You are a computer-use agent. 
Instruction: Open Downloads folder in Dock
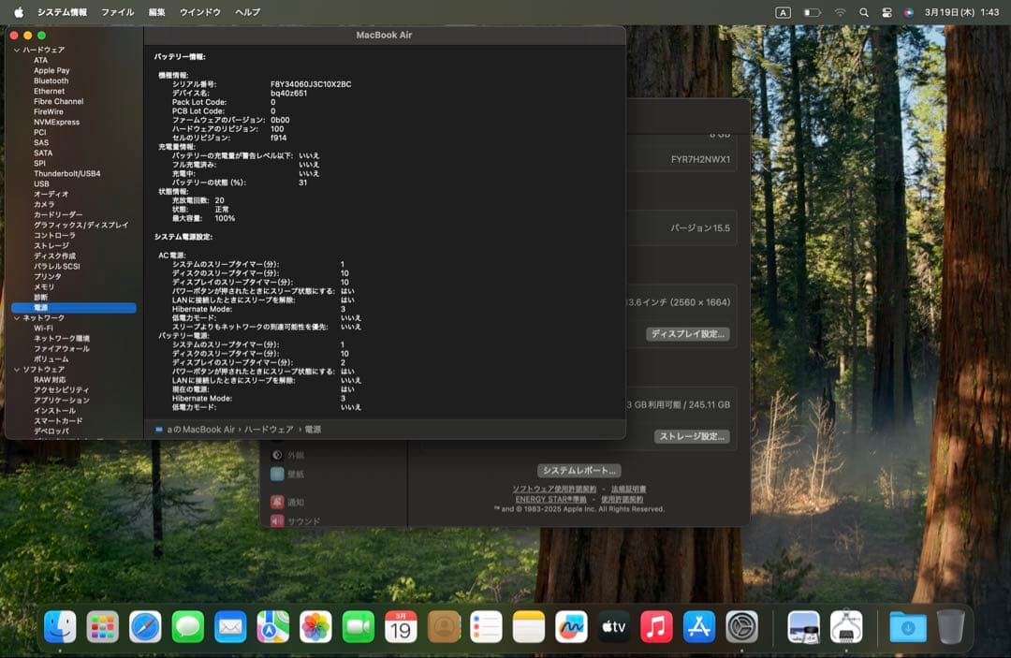[x=908, y=626]
